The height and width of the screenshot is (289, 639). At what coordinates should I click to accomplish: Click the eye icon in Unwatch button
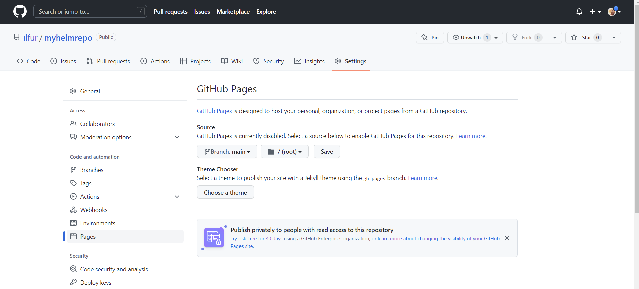pos(456,38)
